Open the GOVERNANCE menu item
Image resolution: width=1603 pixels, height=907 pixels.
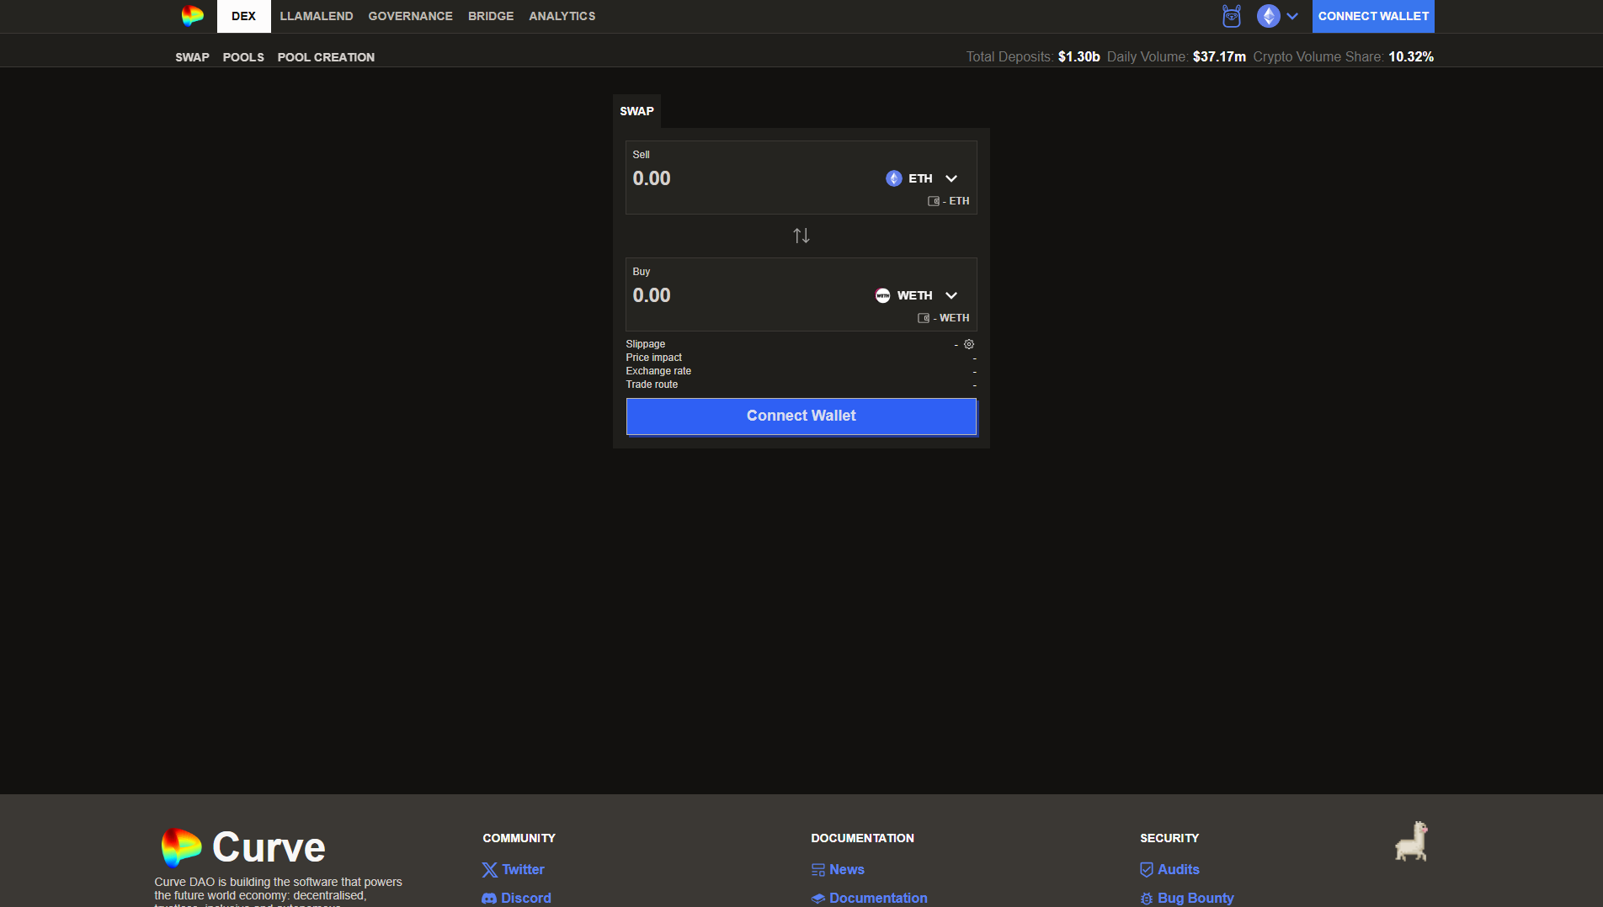pos(411,16)
